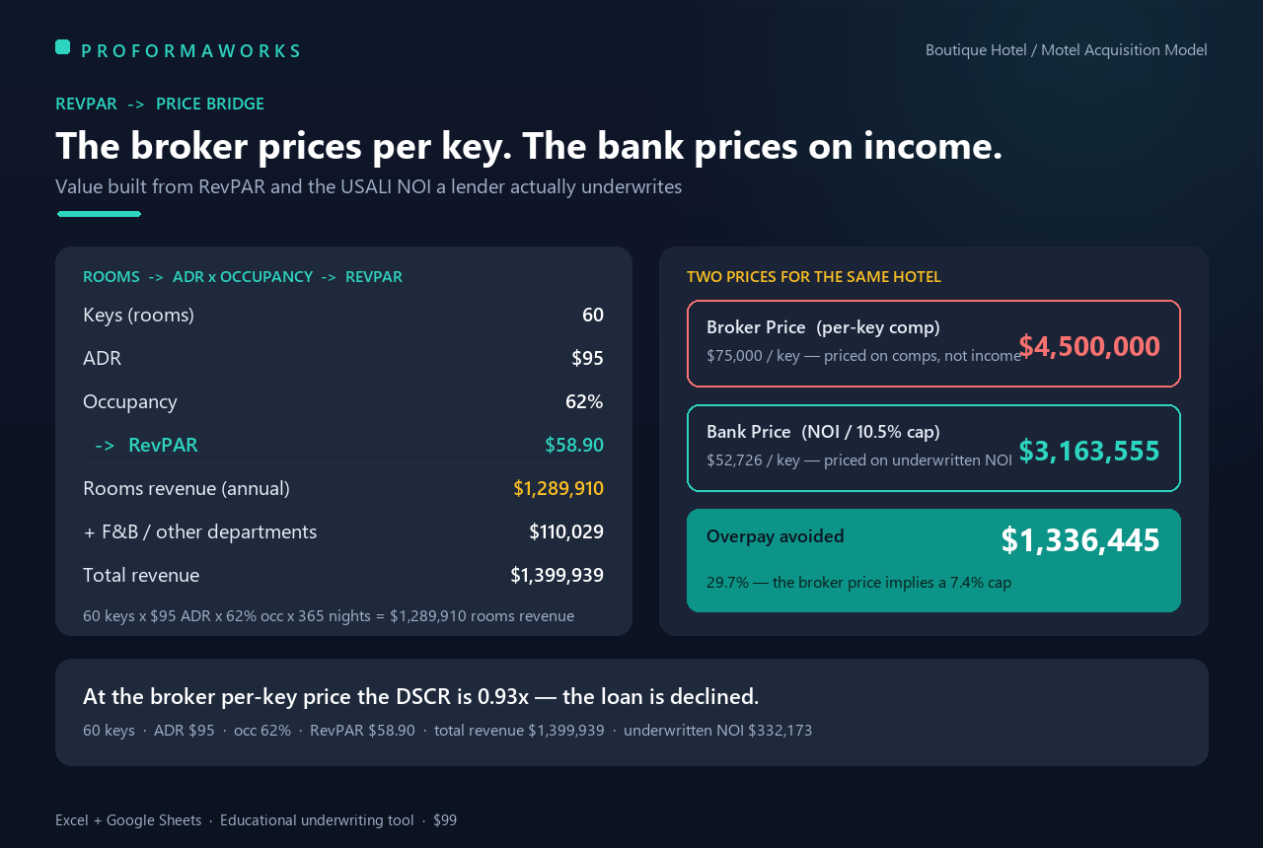
Task: Select the Boutique Hotel / Motel Acquisition Model label
Action: pos(1067,49)
